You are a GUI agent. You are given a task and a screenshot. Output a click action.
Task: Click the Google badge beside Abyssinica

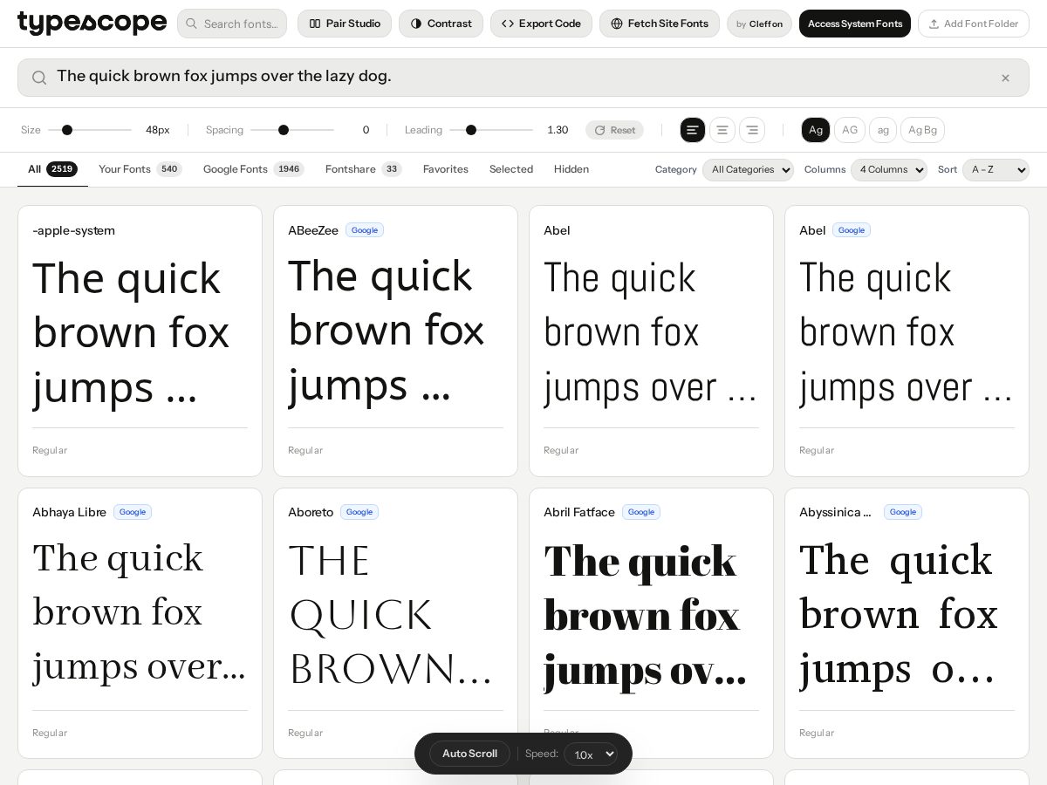(x=903, y=512)
